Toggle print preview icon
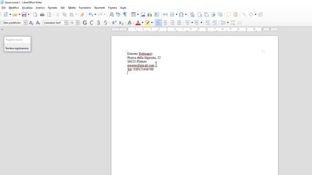This screenshot has height=175, width=312. [49, 15]
